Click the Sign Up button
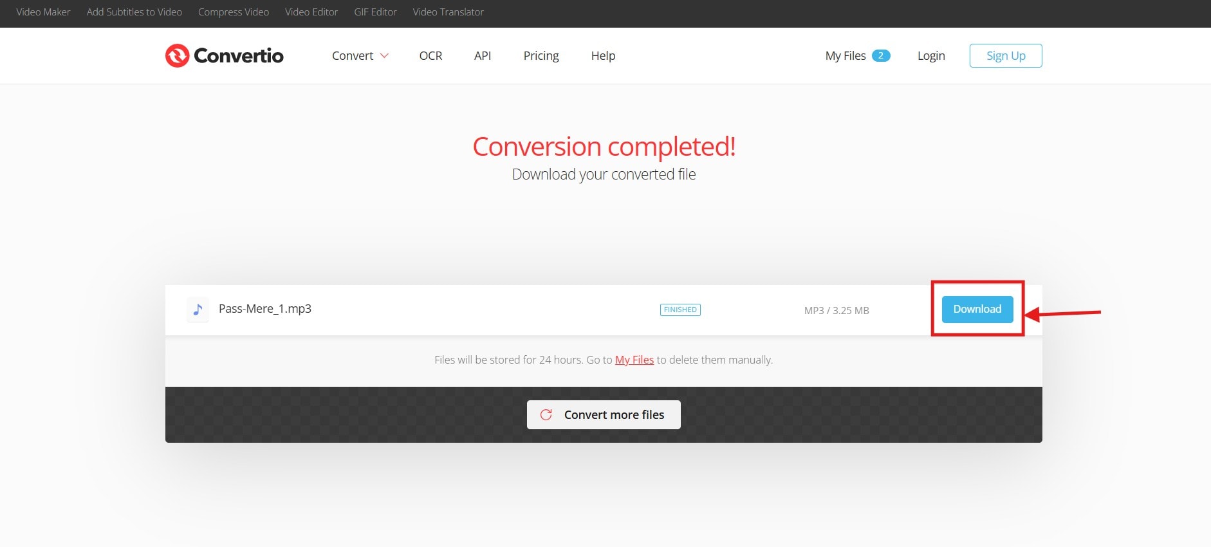Viewport: 1211px width, 547px height. (x=1006, y=55)
